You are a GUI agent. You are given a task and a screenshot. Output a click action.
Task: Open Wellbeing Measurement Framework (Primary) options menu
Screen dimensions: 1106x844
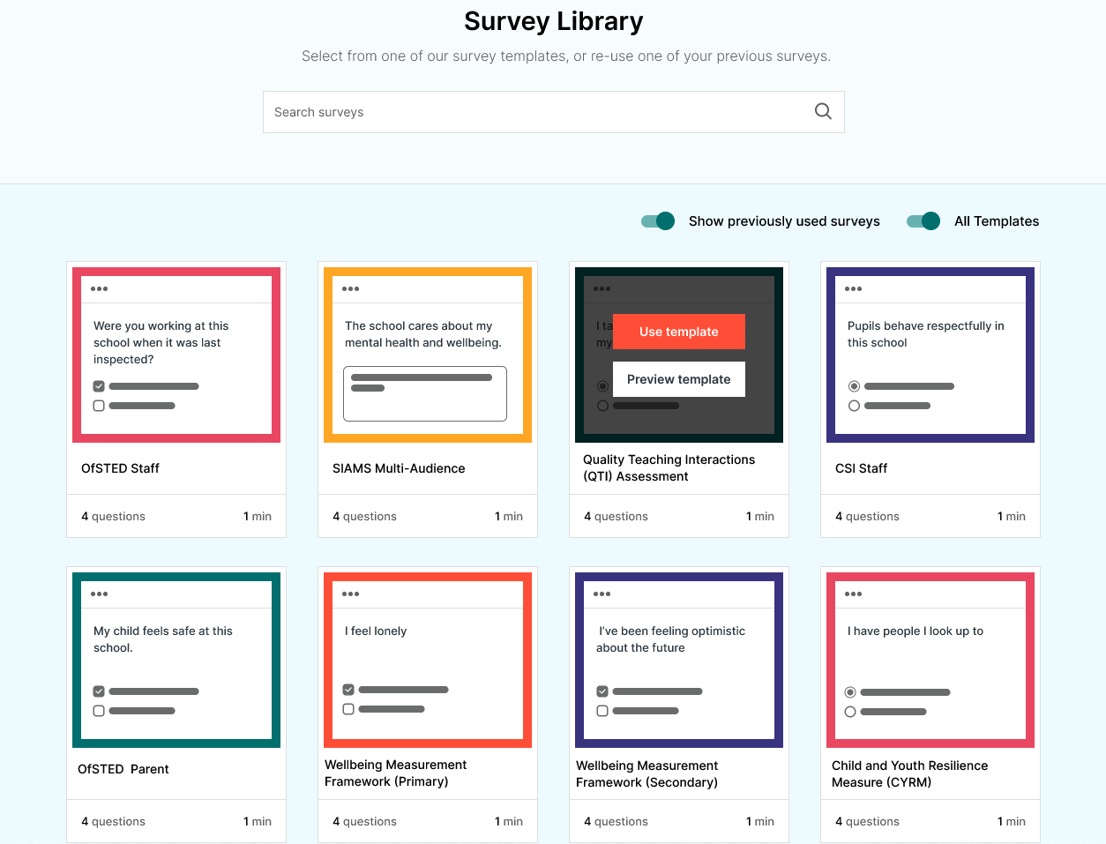(x=350, y=594)
